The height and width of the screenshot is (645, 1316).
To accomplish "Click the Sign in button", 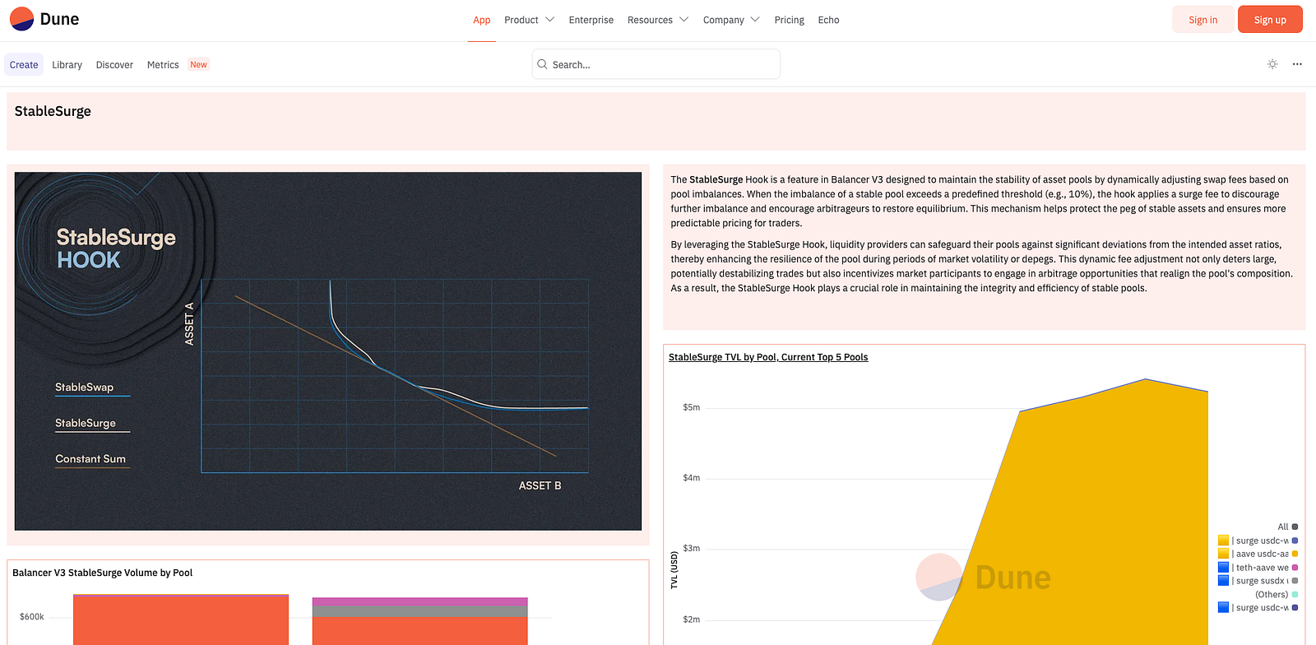I will (x=1202, y=20).
